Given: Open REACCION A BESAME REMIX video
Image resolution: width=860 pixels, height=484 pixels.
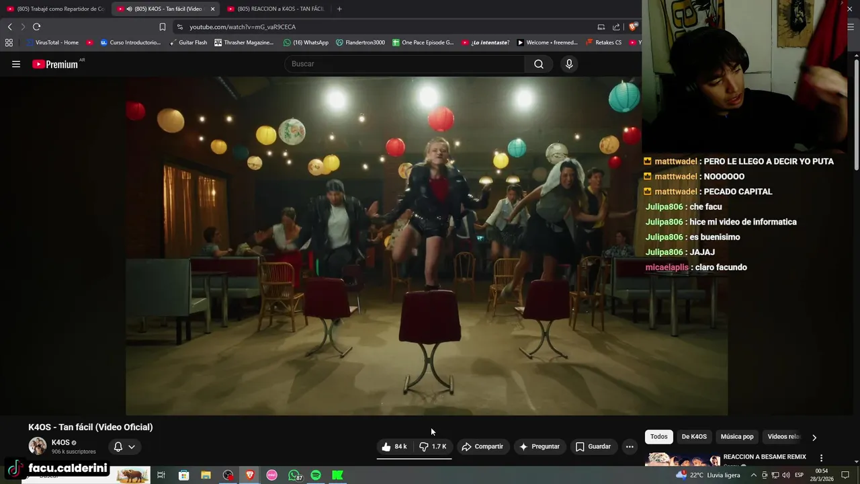Looking at the screenshot, I should (765, 457).
